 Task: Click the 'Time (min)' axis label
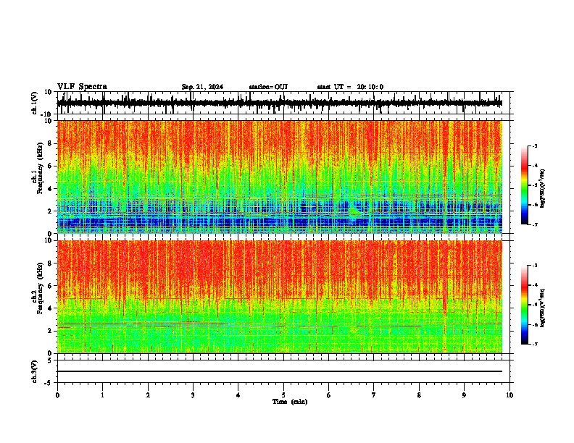[x=290, y=402]
